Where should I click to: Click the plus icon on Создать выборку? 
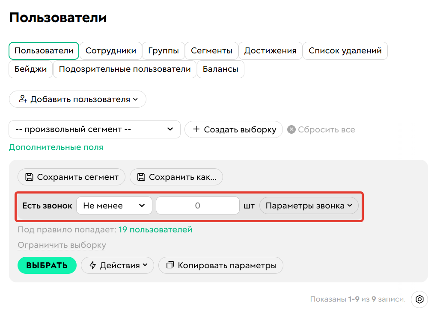[196, 129]
